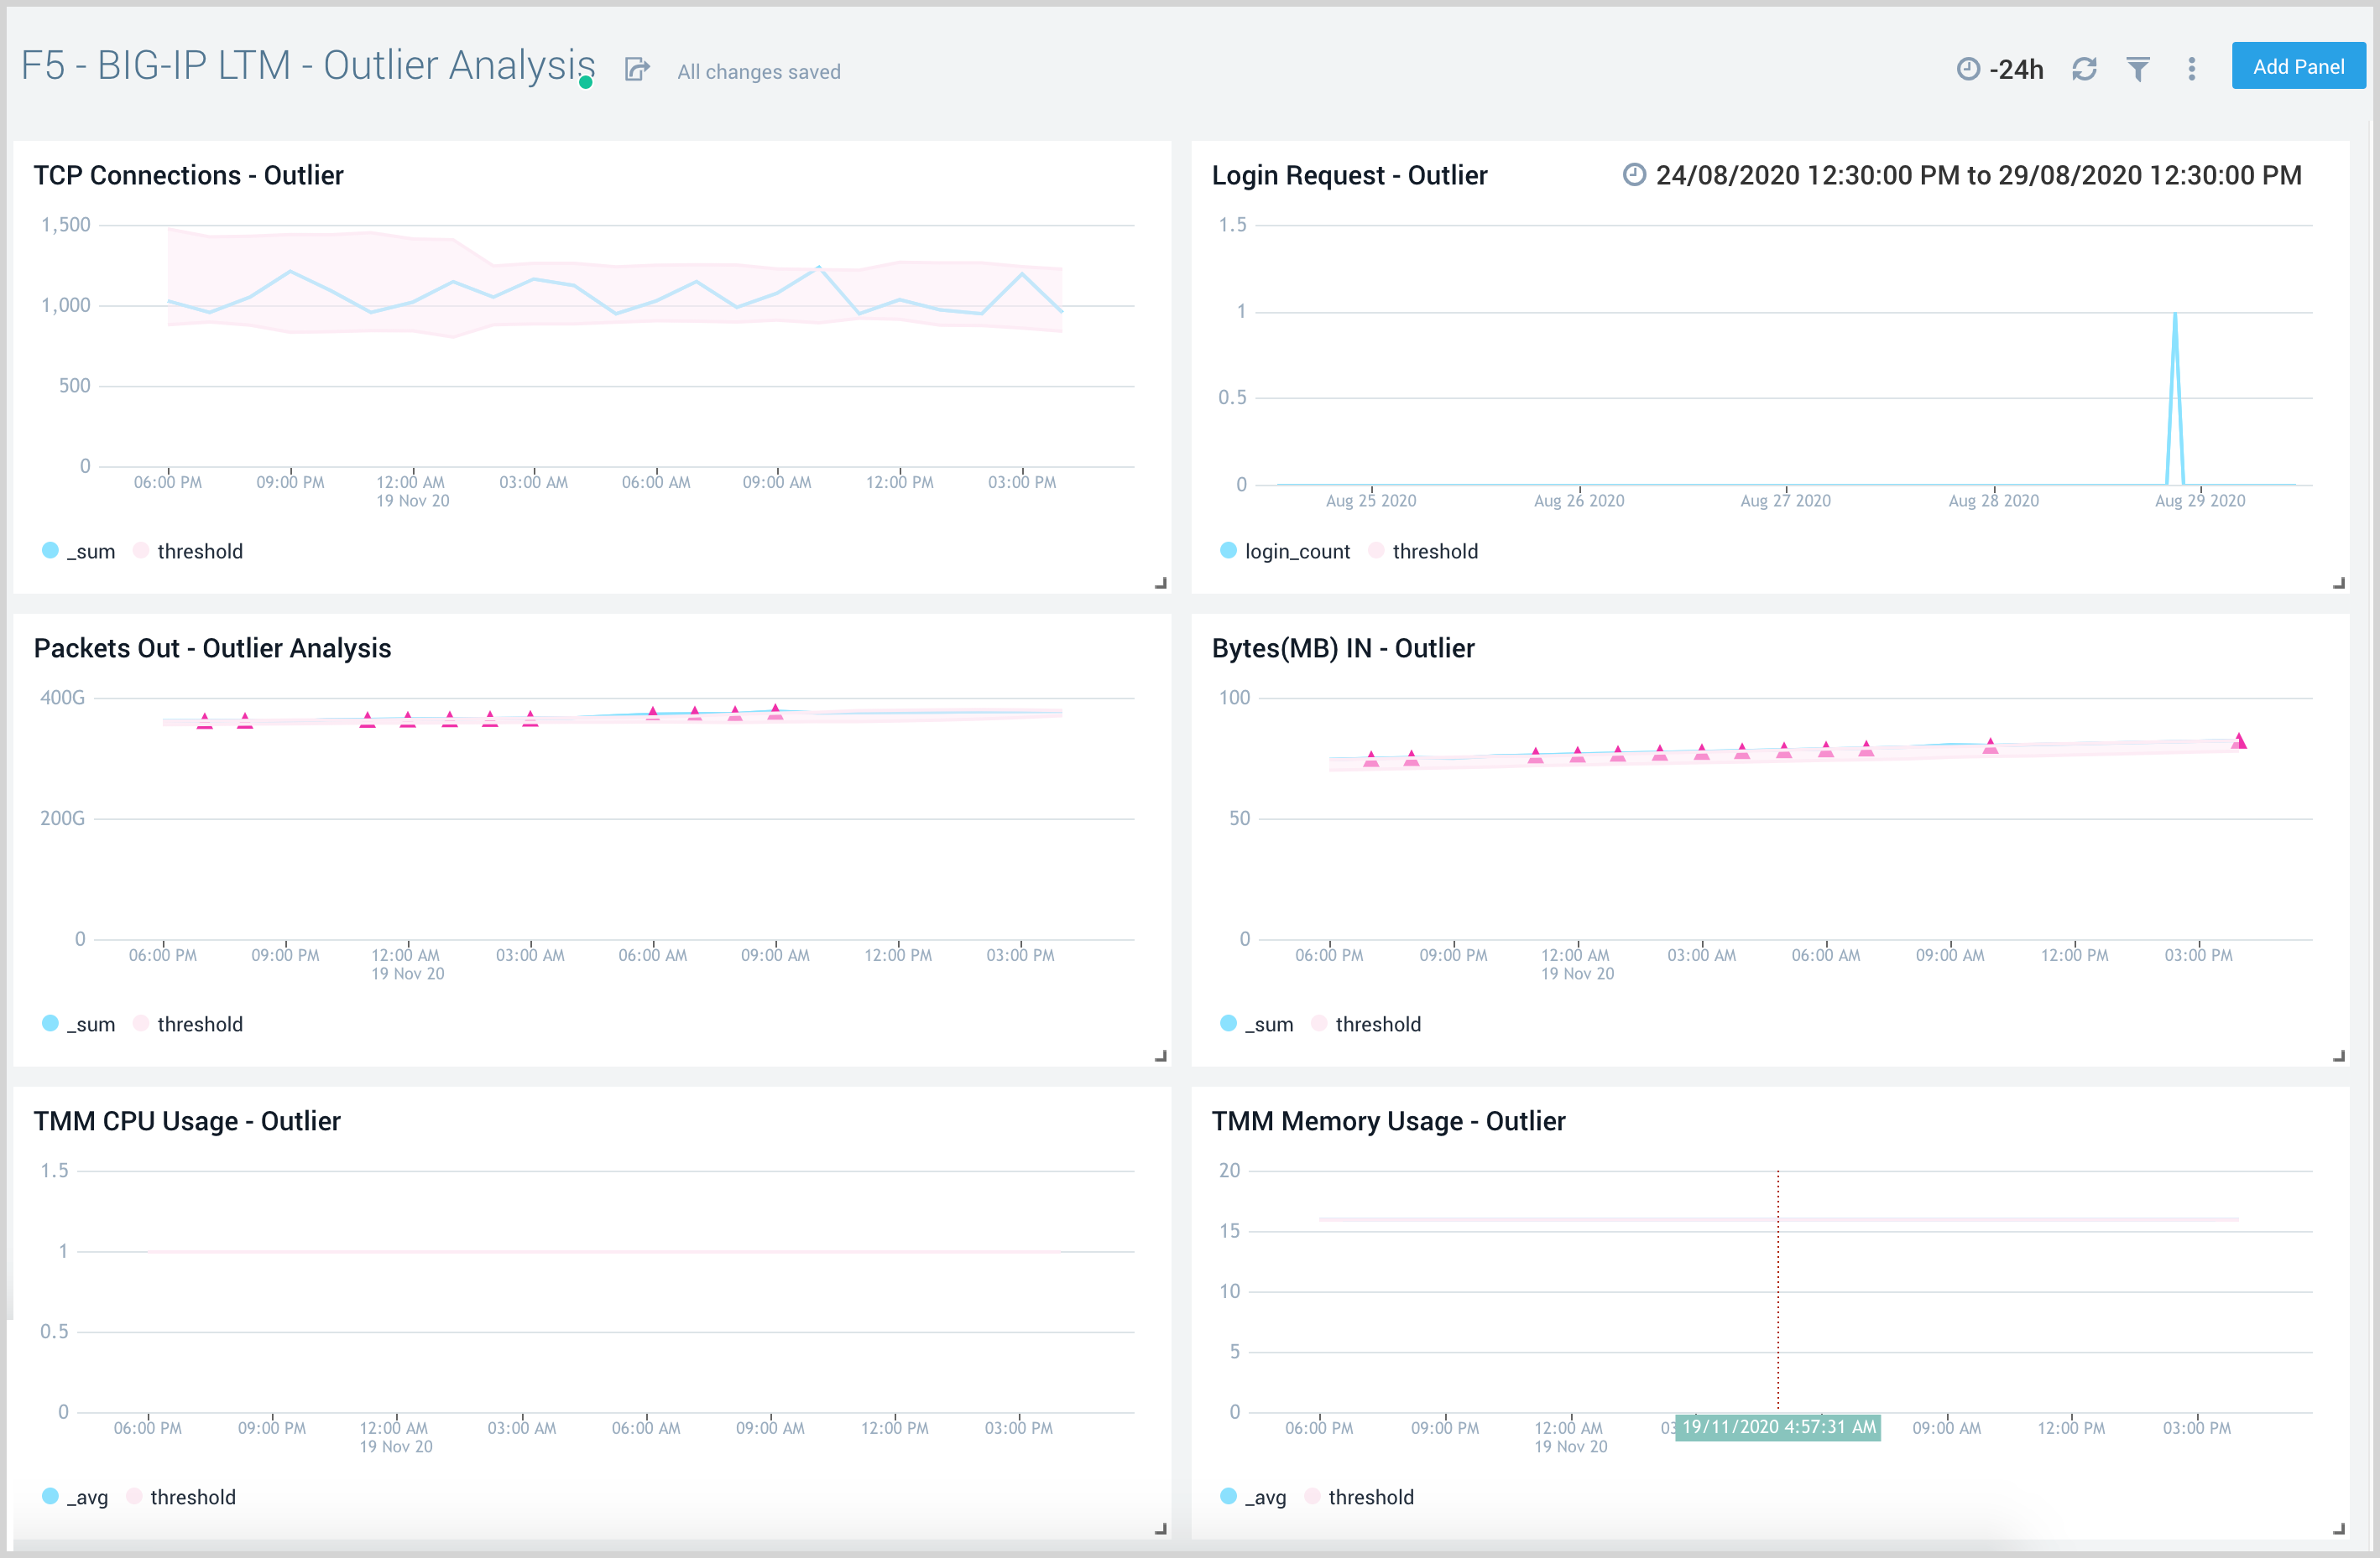
Task: Click the Add Panel button
Action: (x=2297, y=65)
